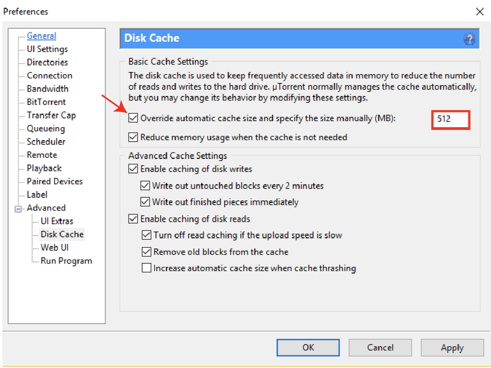
Task: Select Run Program under Advanced
Action: point(66,261)
